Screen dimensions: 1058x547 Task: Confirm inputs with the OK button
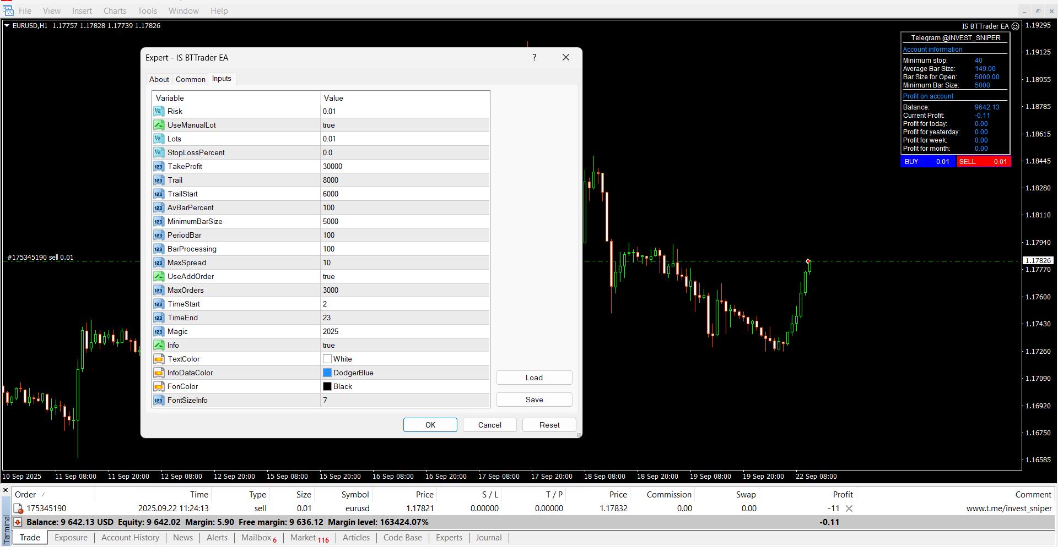(430, 424)
